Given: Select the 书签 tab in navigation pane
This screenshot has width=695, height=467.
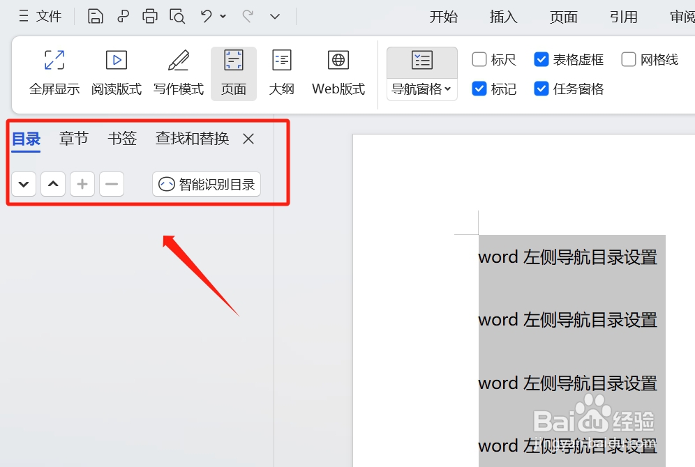Looking at the screenshot, I should 122,139.
